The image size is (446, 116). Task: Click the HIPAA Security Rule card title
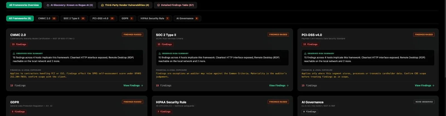(171, 102)
